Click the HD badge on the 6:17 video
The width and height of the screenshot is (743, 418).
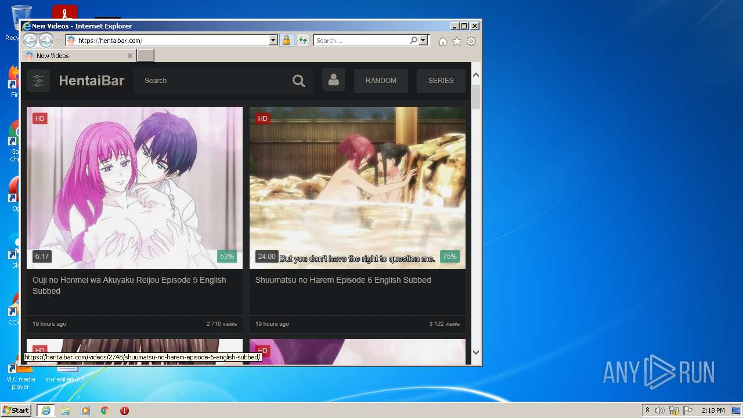click(x=40, y=118)
